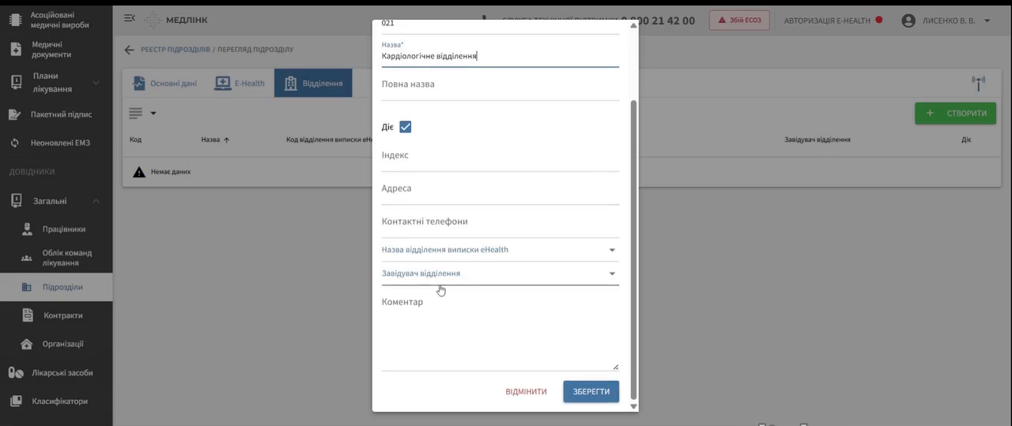Save the form with ЗБЕРЕГТИ

click(591, 392)
